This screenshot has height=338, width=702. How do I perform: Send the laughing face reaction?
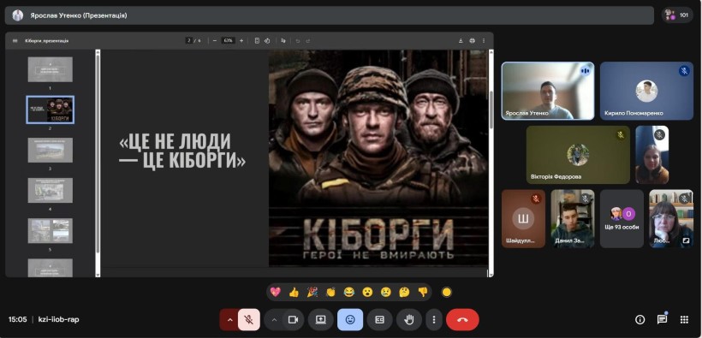[348, 293]
